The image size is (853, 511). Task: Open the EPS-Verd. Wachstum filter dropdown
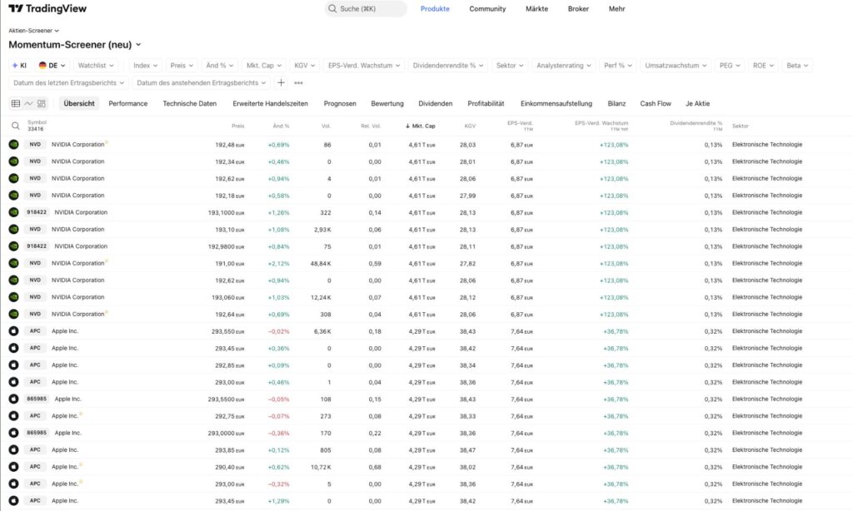coord(364,65)
